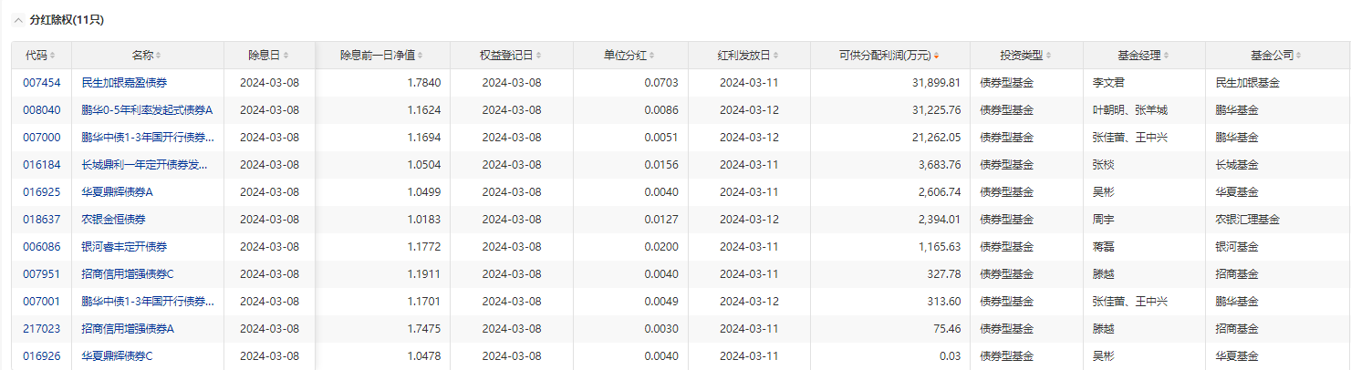Select 银河睿丰定开债券 fund name
The width and height of the screenshot is (1351, 370).
coord(124,247)
